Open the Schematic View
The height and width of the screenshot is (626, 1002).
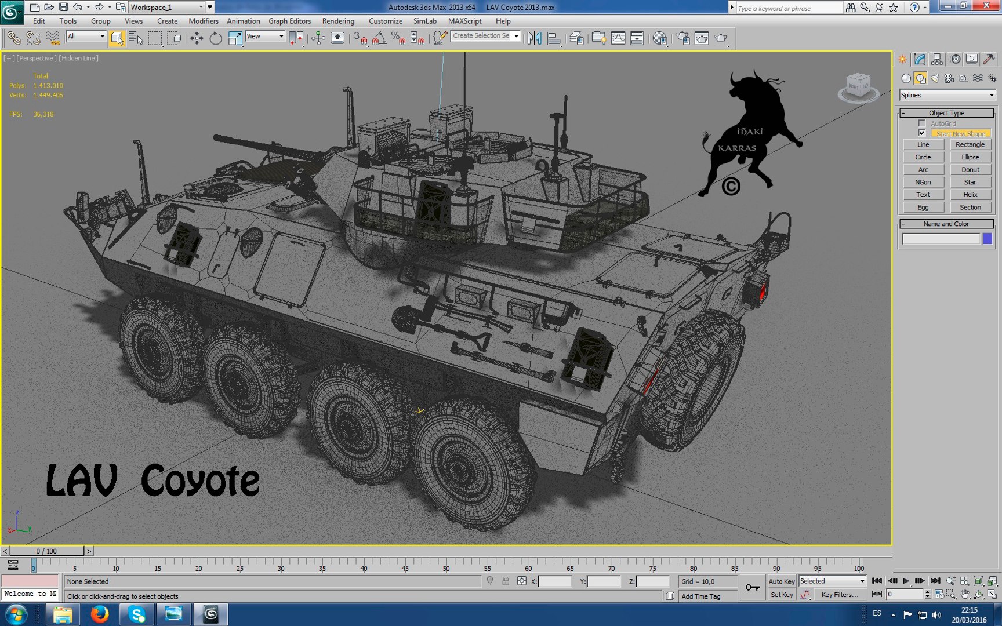click(637, 39)
